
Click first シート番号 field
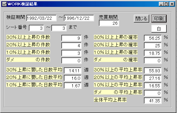coord(37,28)
